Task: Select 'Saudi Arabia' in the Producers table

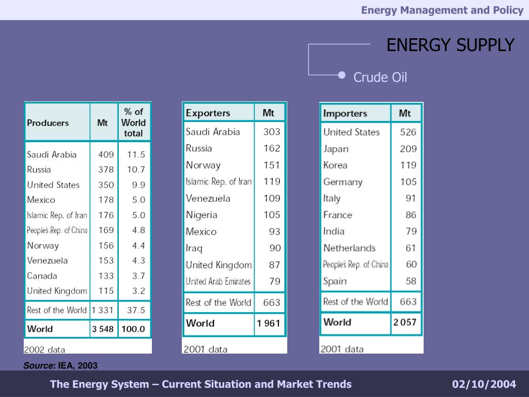Action: click(52, 155)
